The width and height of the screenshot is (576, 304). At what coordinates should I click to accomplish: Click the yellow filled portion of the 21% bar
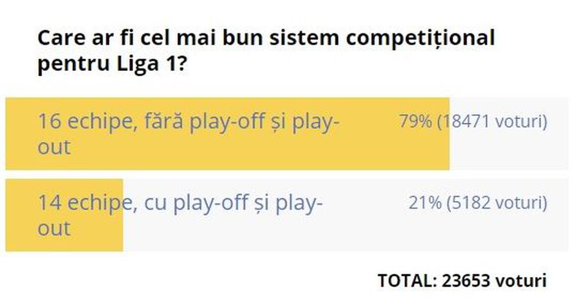pyautogui.click(x=64, y=215)
